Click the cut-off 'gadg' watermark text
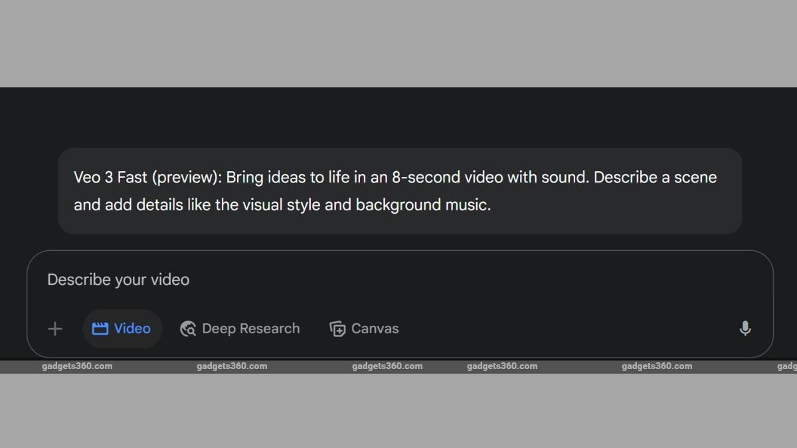The width and height of the screenshot is (797, 448). pyautogui.click(x=786, y=366)
